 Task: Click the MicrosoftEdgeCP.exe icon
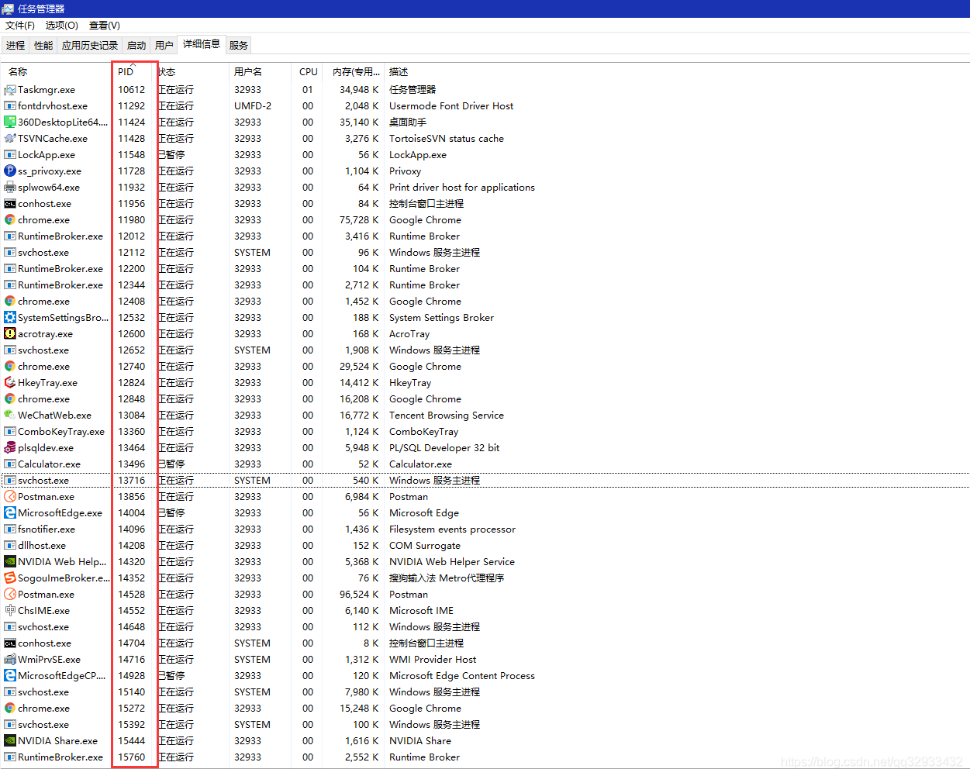click(10, 676)
